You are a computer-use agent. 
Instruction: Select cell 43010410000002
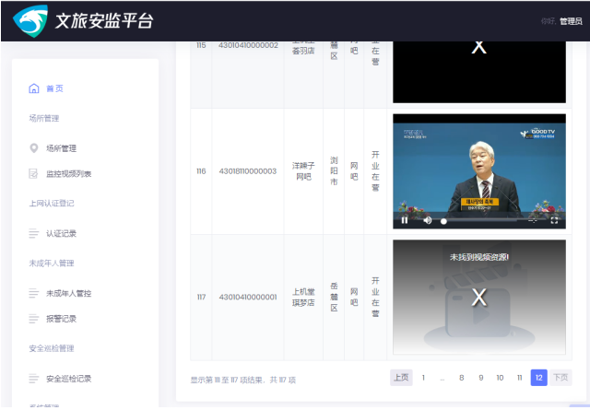pos(248,45)
